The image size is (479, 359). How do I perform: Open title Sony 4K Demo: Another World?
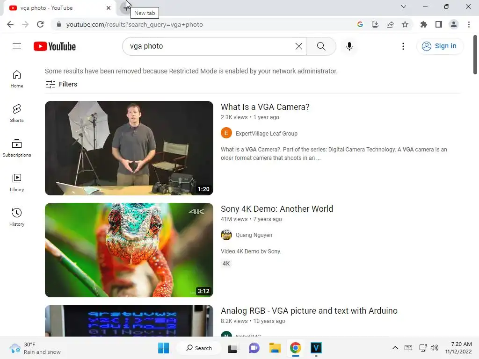click(x=277, y=209)
